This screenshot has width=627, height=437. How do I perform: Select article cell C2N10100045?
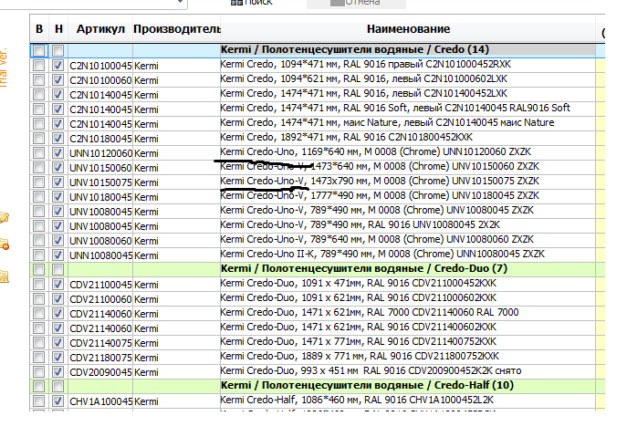(x=100, y=66)
